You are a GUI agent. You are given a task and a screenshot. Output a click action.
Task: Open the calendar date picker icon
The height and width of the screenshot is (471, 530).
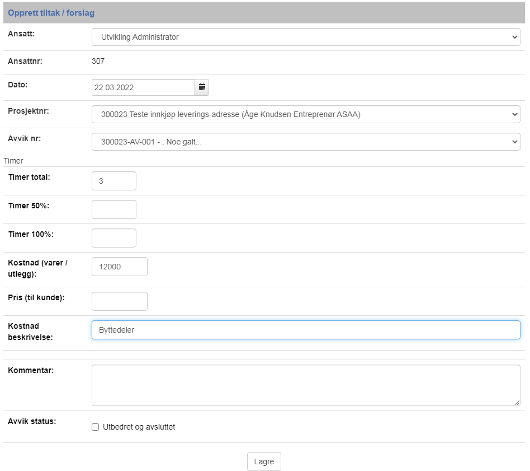click(x=202, y=87)
